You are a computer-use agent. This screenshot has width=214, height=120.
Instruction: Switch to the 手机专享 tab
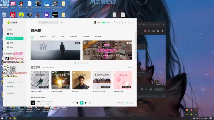(x=98, y=37)
